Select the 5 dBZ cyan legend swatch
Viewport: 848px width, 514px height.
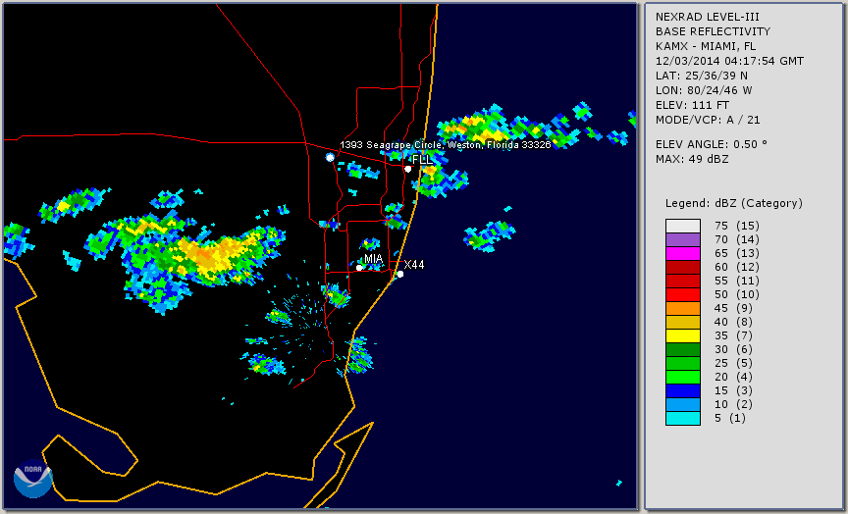pos(683,418)
